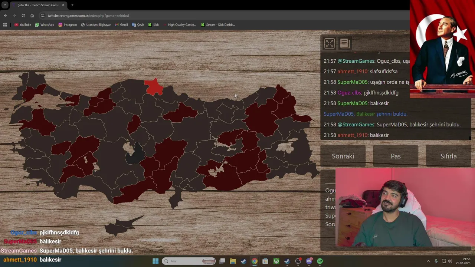This screenshot has height=267, width=475.
Task: Click the browser home icon
Action: [x=32, y=16]
